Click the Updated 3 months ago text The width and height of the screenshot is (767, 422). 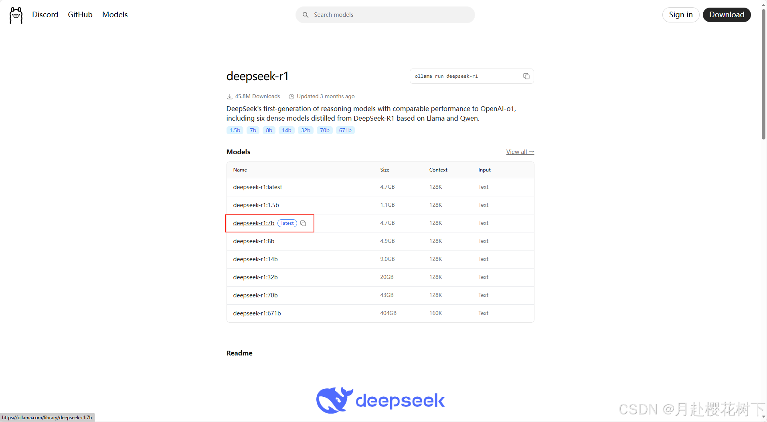pos(326,97)
